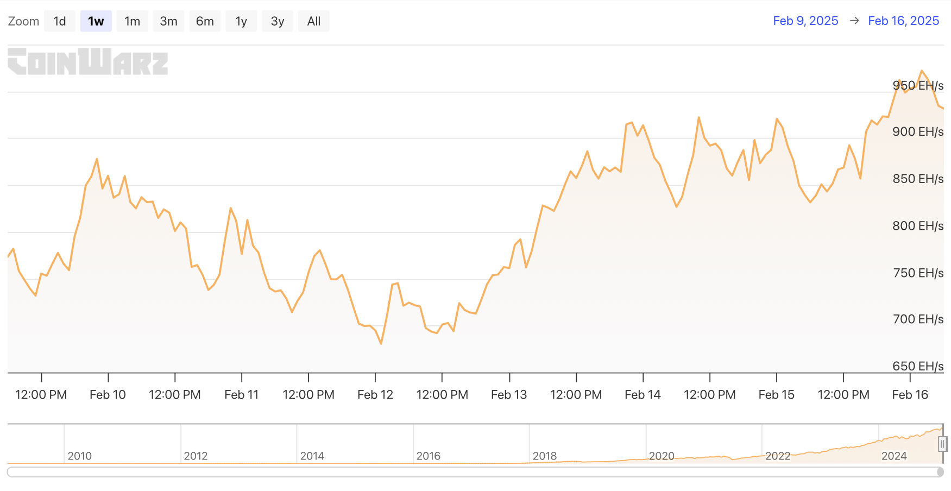951x491 pixels.
Task: Click the chart low point at Feb 12
Action: click(381, 343)
